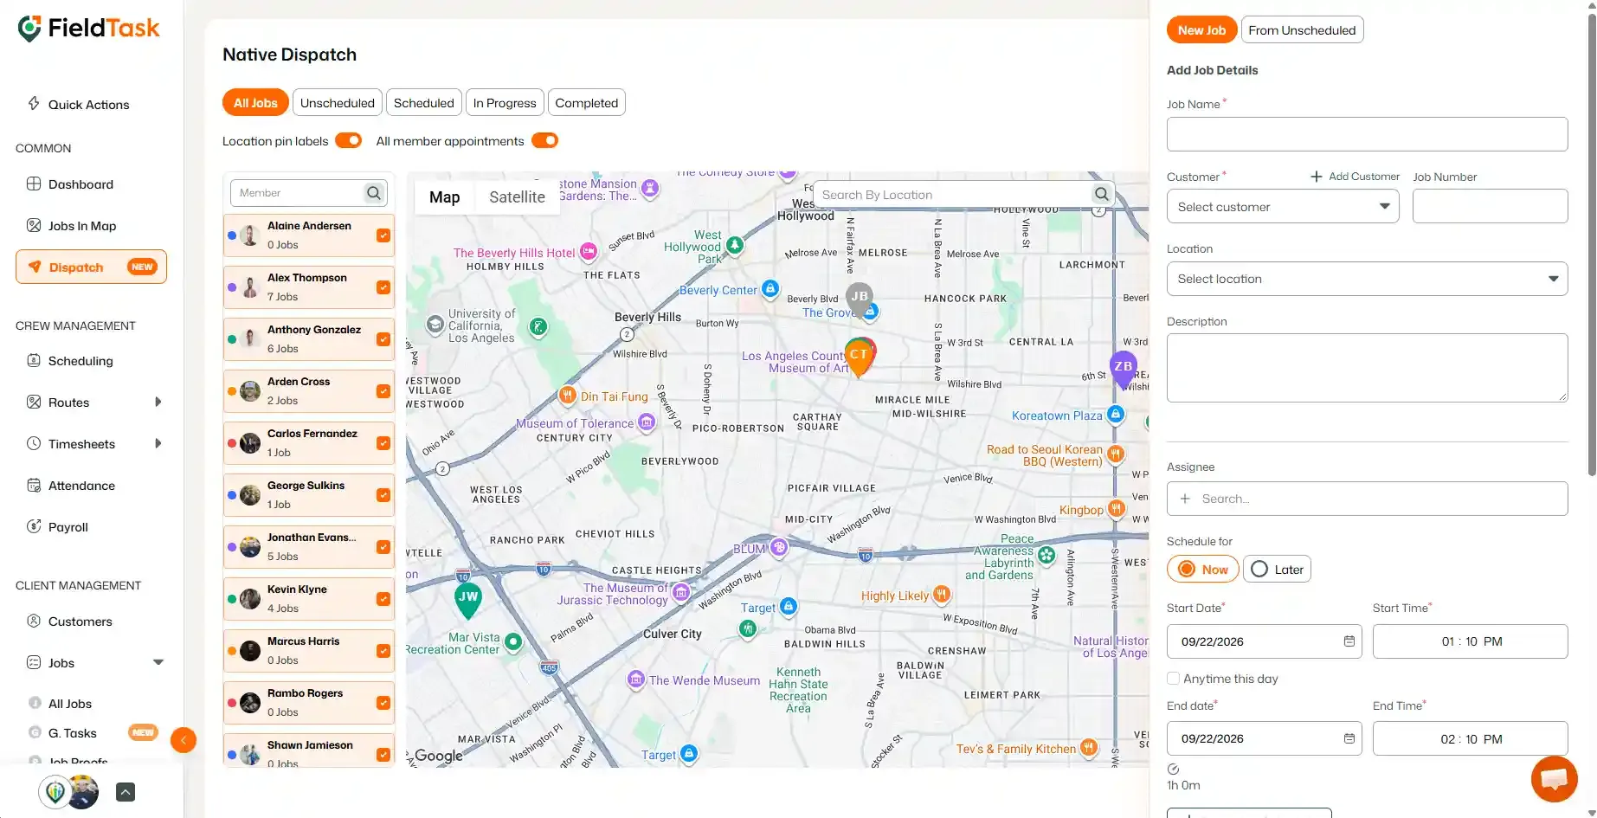Open the End Time picker
Viewport: 1597px width, 818px height.
pos(1470,738)
